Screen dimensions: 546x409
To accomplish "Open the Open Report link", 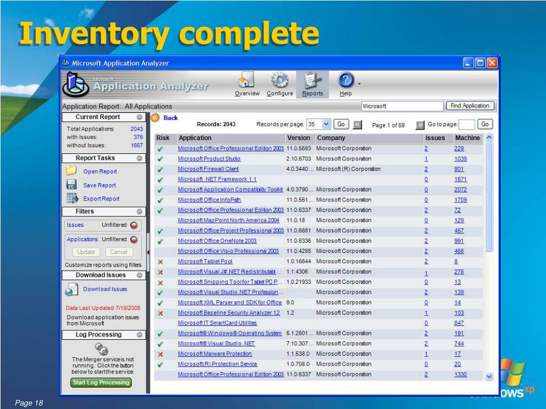I will [x=100, y=171].
